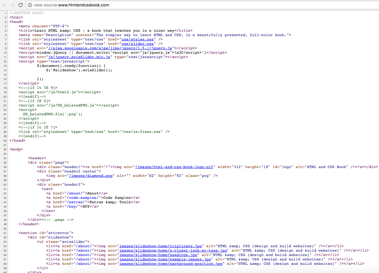Screen dimensions: 379x273
Task: Click the <!DOCTYPE html> line text
Action: [x=26, y=13]
